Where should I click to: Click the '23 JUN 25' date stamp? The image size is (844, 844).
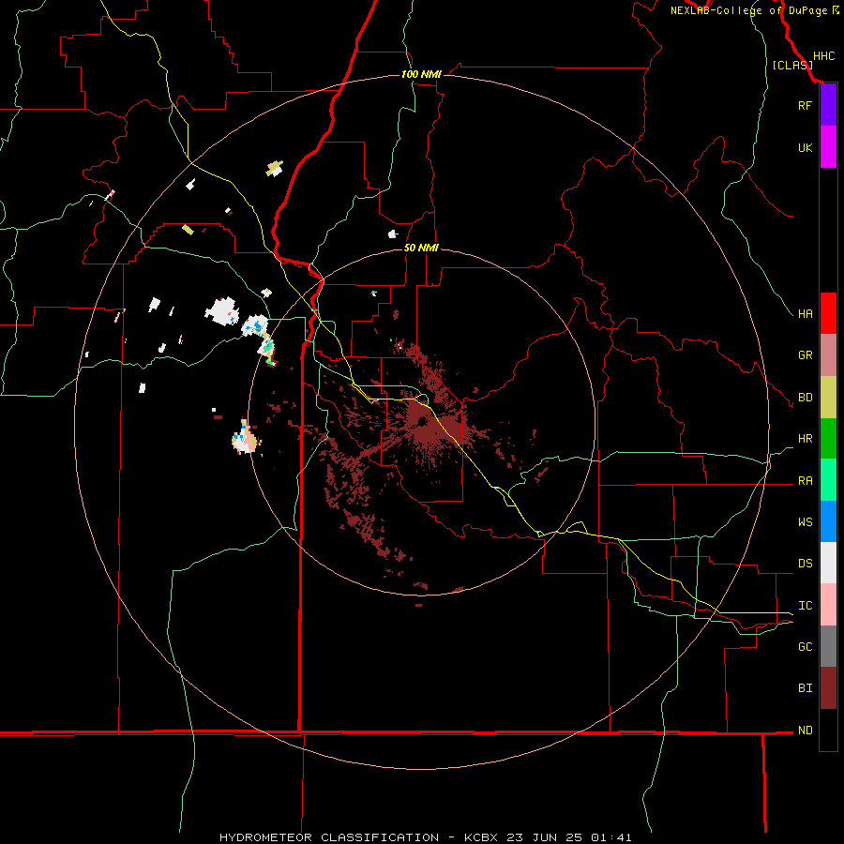(x=544, y=837)
